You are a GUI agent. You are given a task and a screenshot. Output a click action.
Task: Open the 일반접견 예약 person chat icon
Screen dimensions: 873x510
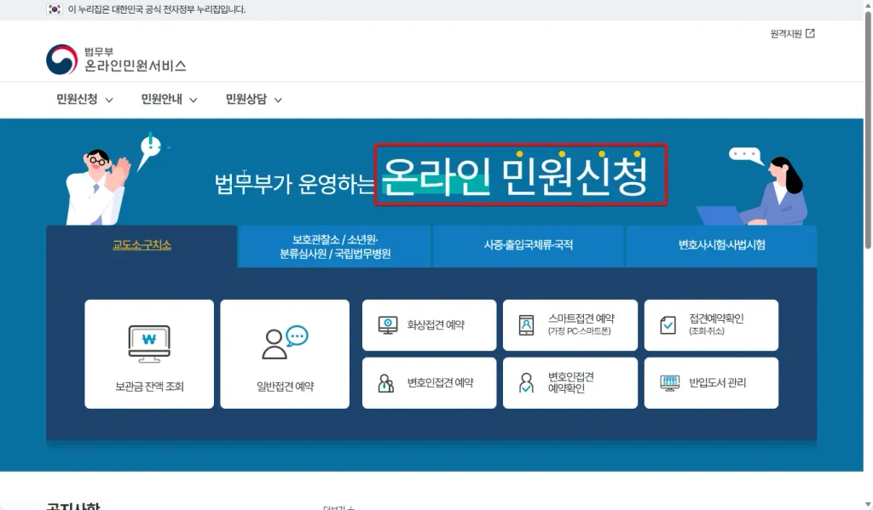pyautogui.click(x=285, y=342)
